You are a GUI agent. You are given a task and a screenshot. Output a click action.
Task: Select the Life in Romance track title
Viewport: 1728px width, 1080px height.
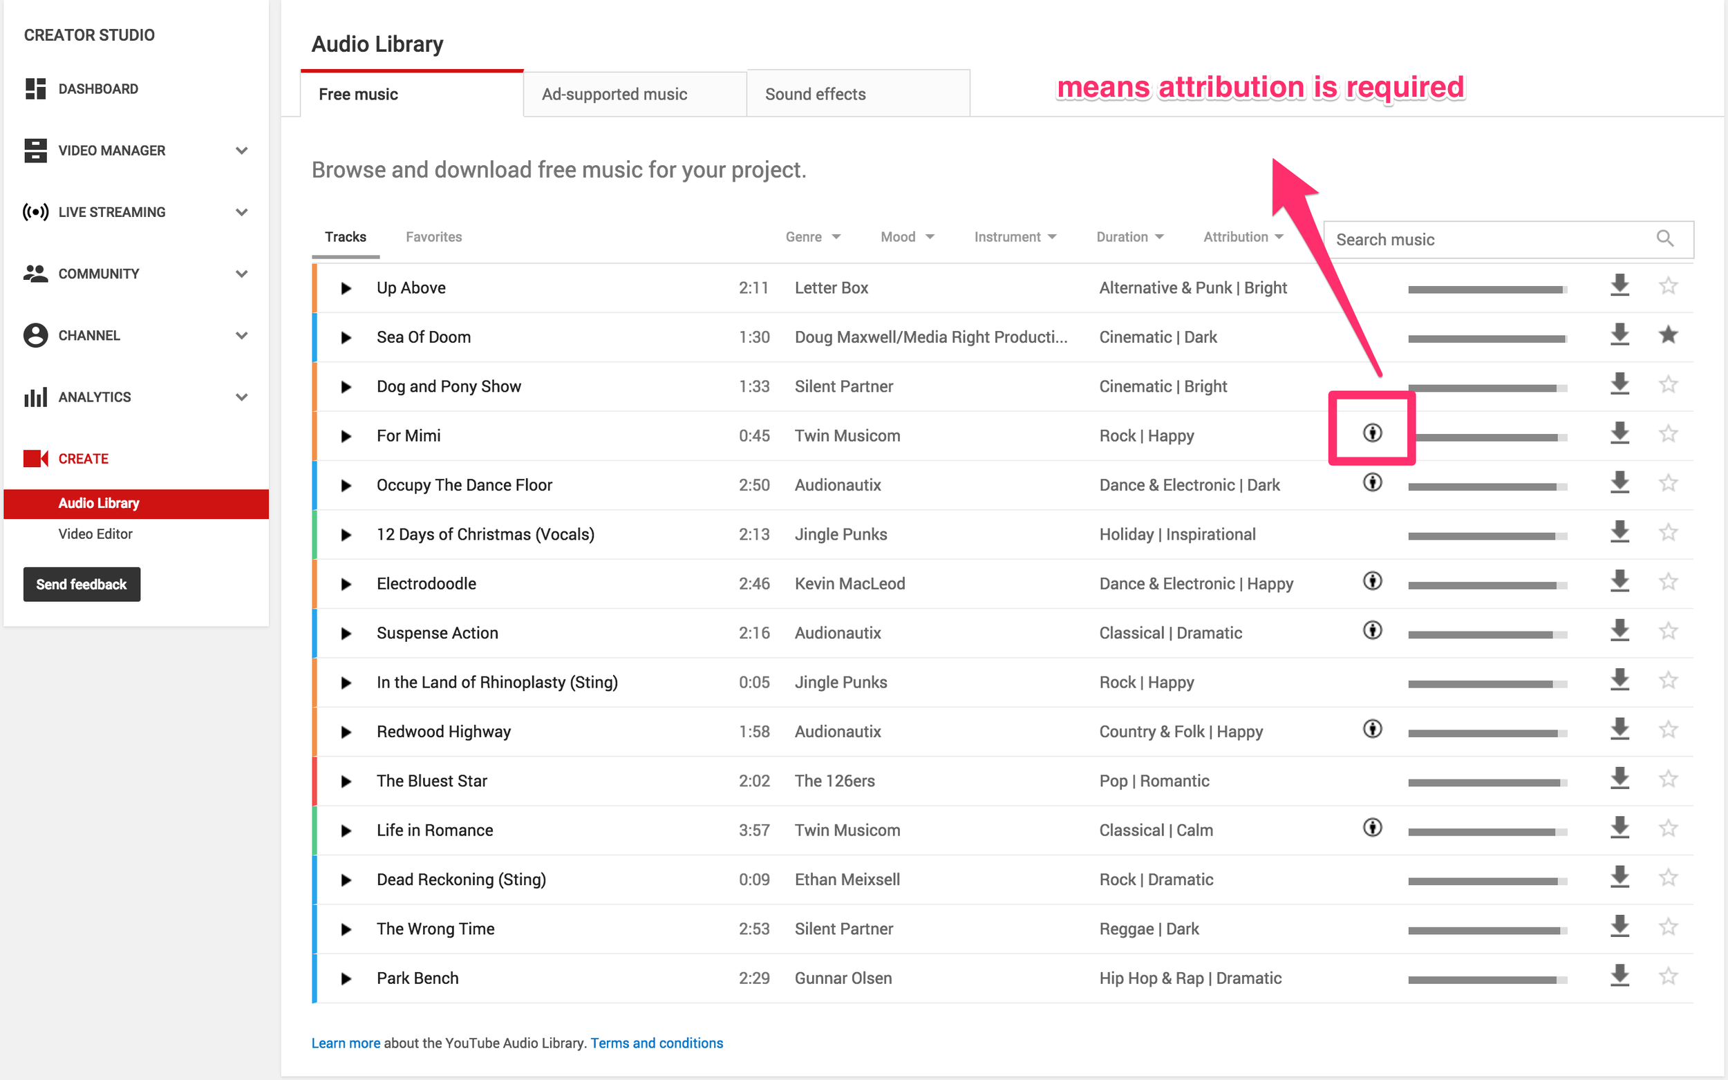(434, 830)
